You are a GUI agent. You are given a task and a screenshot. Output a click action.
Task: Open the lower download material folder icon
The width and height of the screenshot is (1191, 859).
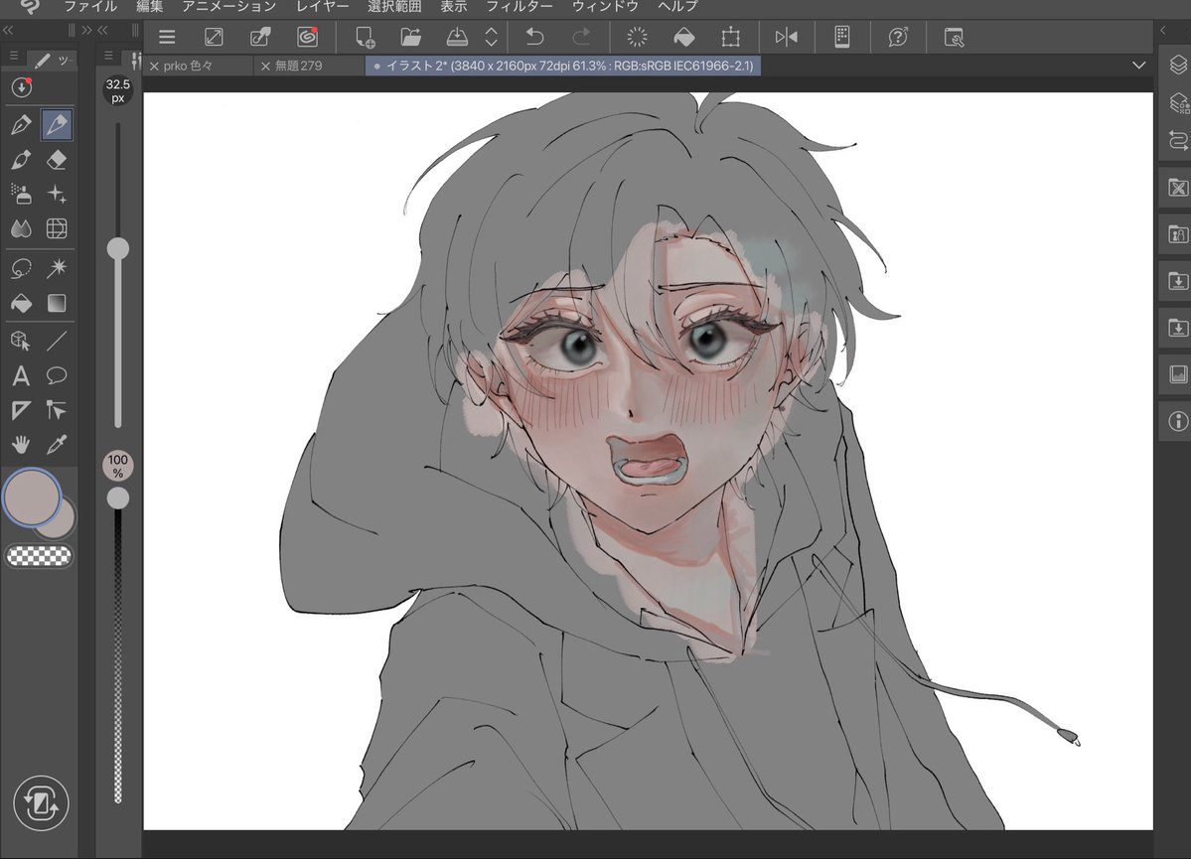tap(1178, 328)
